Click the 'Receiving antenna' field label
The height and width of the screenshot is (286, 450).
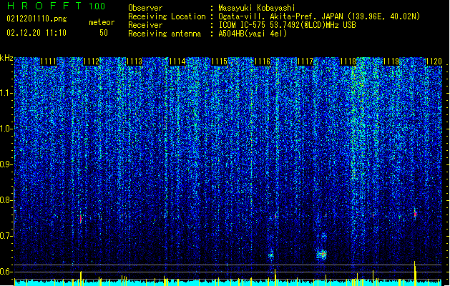[x=165, y=34]
